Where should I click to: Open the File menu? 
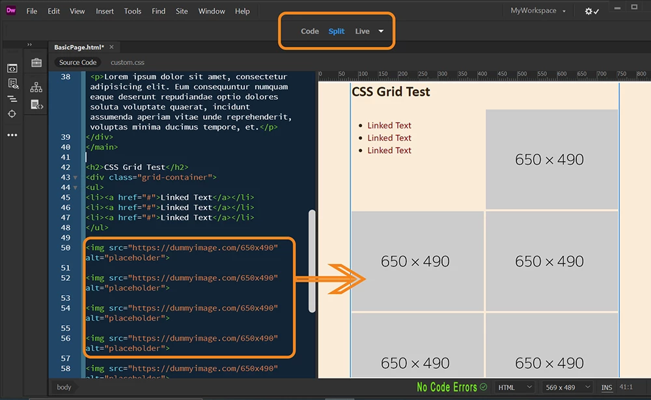[32, 11]
